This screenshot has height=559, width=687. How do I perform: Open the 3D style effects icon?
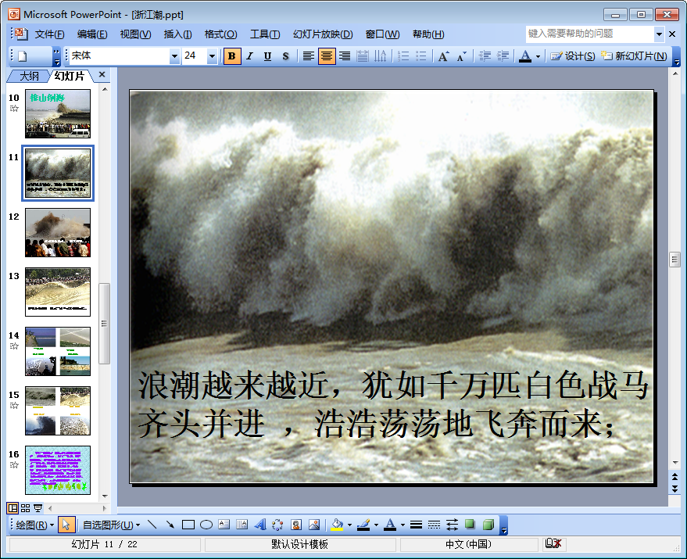(488, 525)
